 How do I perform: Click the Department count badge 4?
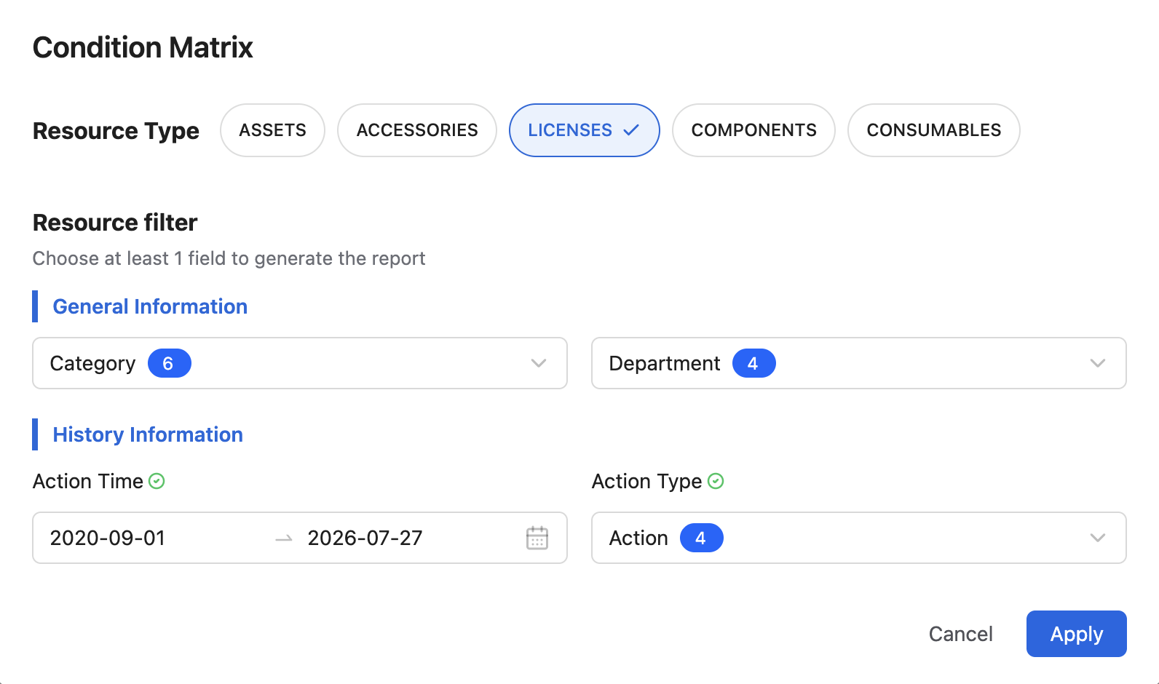click(753, 363)
